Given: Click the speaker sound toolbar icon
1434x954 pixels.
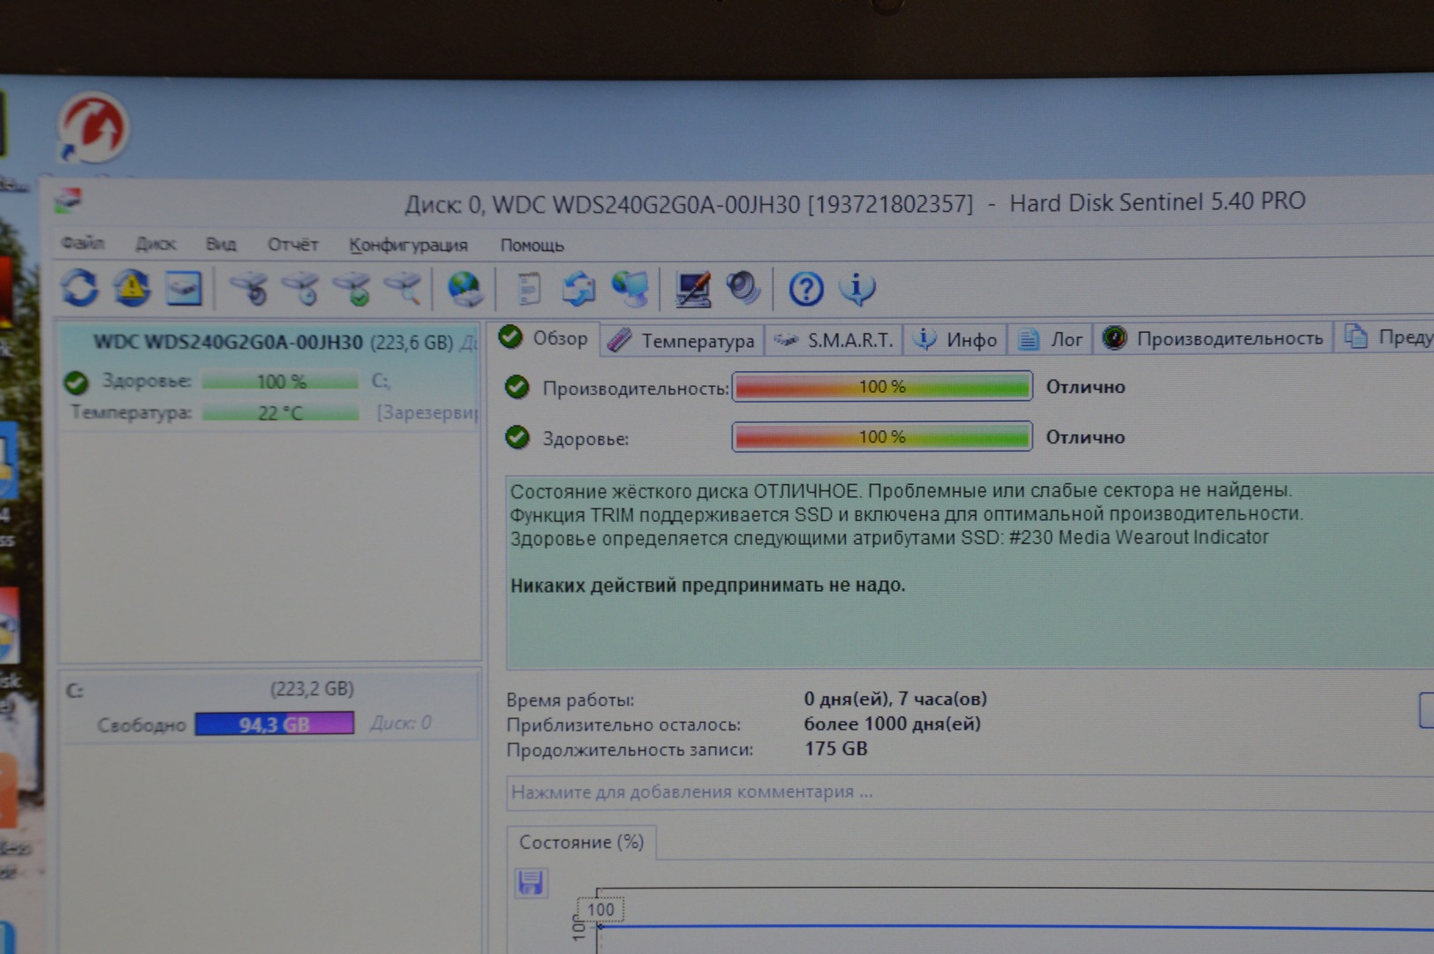Looking at the screenshot, I should coord(743,288).
